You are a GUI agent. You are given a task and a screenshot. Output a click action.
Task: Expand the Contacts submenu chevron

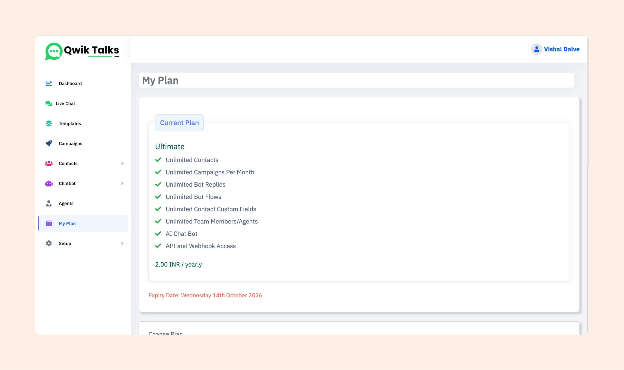click(122, 163)
